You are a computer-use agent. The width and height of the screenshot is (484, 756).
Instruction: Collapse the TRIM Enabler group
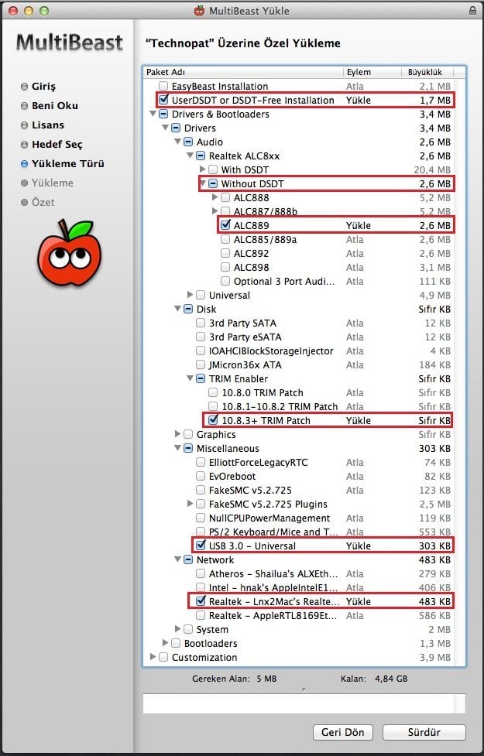[191, 378]
